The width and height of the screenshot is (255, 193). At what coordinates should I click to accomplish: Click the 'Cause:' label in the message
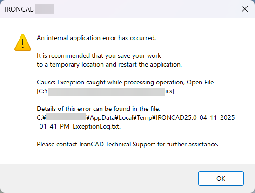tap(46, 82)
